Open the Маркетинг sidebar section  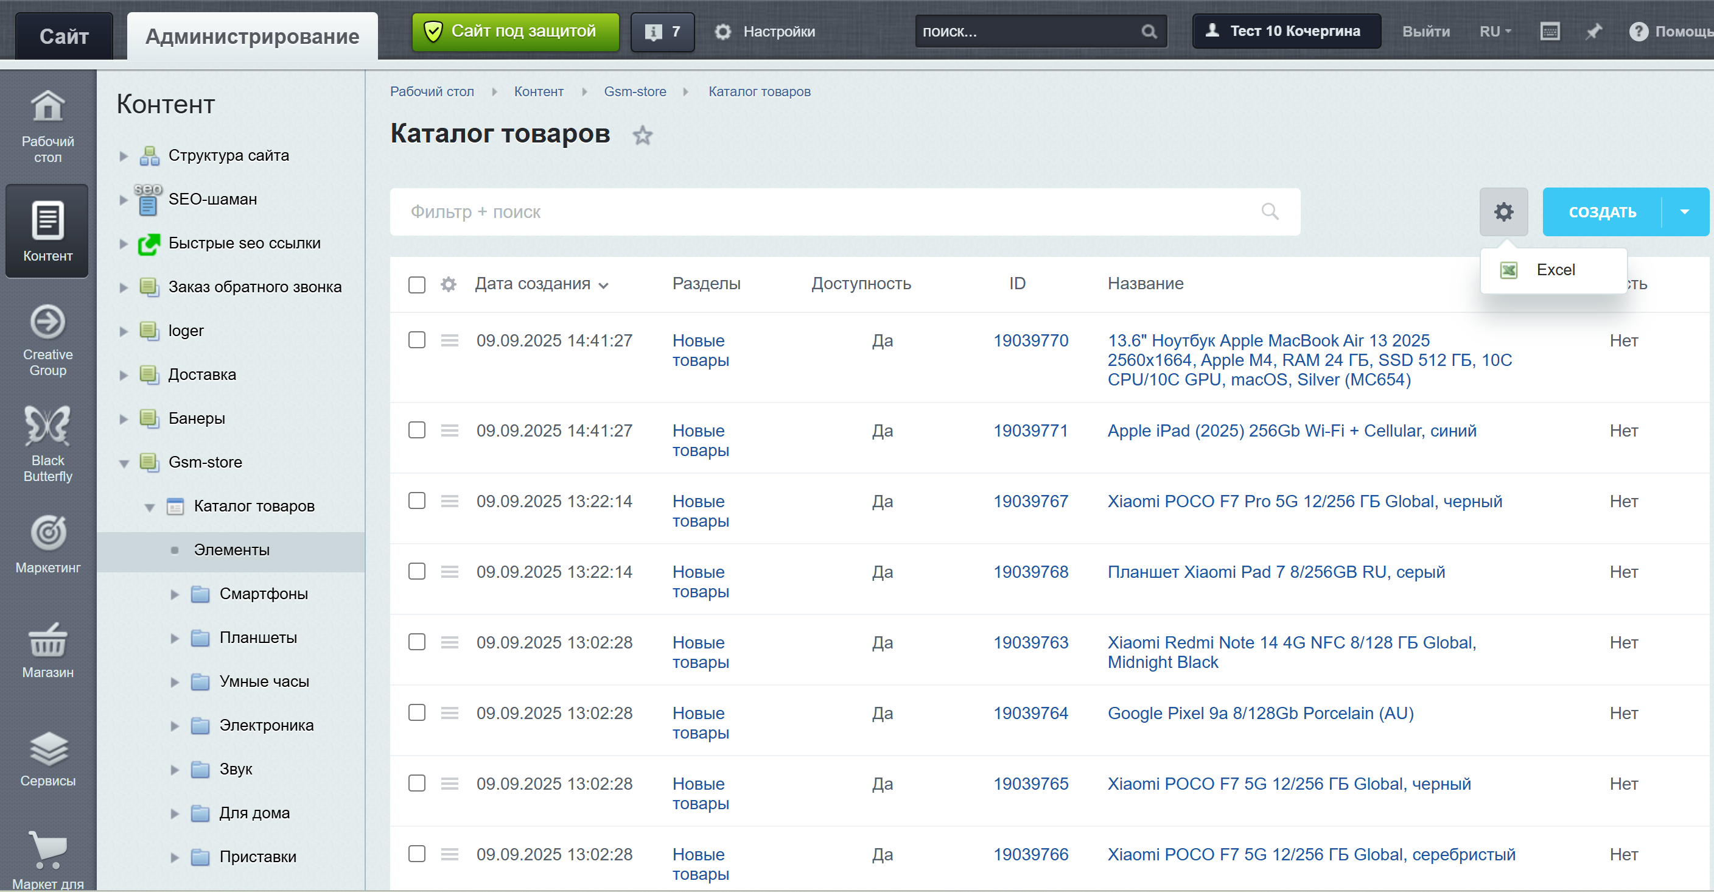point(48,543)
